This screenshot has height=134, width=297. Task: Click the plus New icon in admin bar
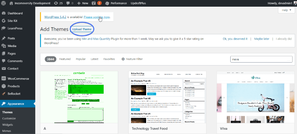79,3
